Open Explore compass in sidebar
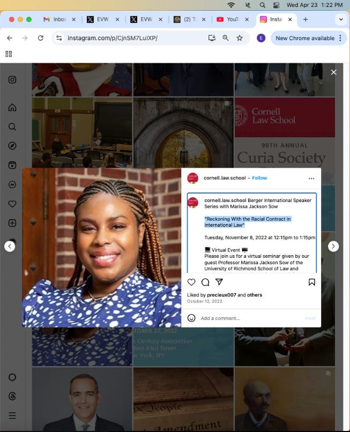This screenshot has height=432, width=350. (x=12, y=146)
